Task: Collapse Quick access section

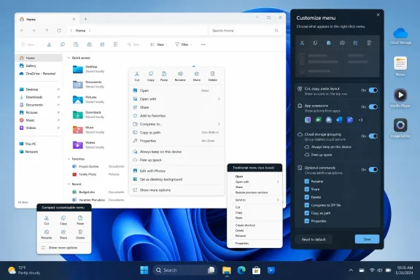Action: pos(69,58)
